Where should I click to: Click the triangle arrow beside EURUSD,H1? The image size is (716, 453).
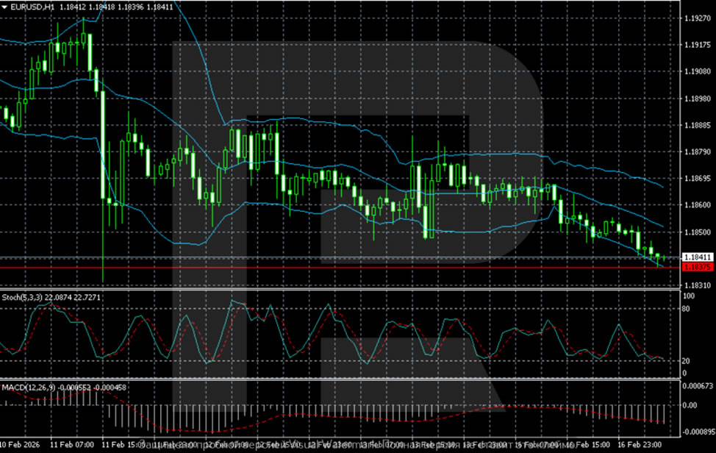5,7
